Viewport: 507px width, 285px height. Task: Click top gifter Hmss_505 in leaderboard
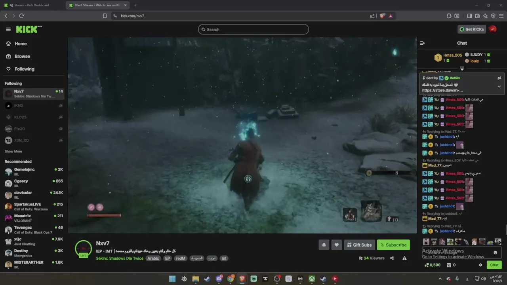click(x=452, y=55)
